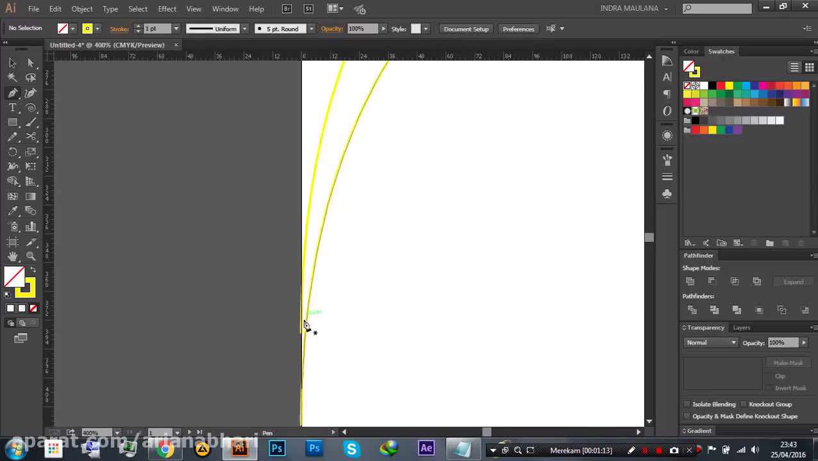Open the Effect menu
Viewport: 818px width, 461px height.
(167, 9)
